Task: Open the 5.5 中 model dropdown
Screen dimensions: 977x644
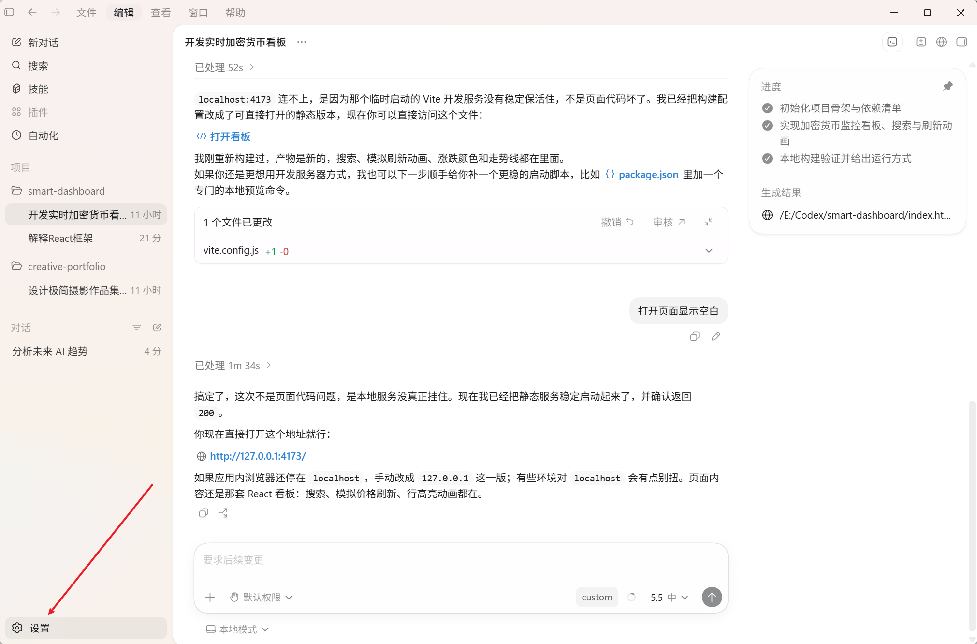Action: click(669, 598)
